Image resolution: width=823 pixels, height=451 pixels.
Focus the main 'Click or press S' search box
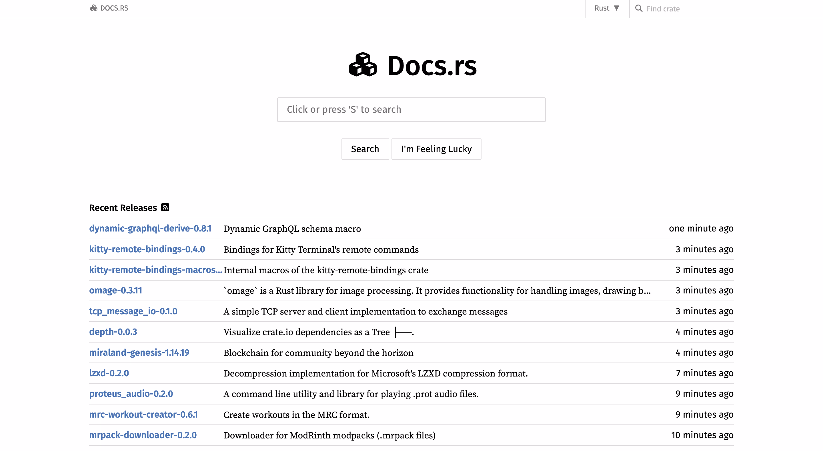pos(411,110)
